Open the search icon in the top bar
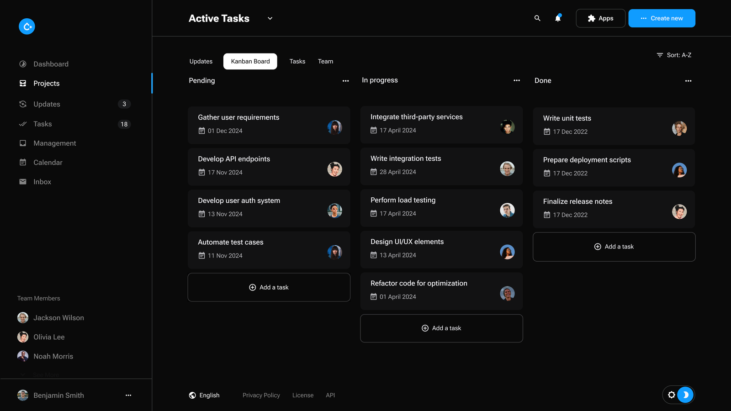 click(537, 18)
